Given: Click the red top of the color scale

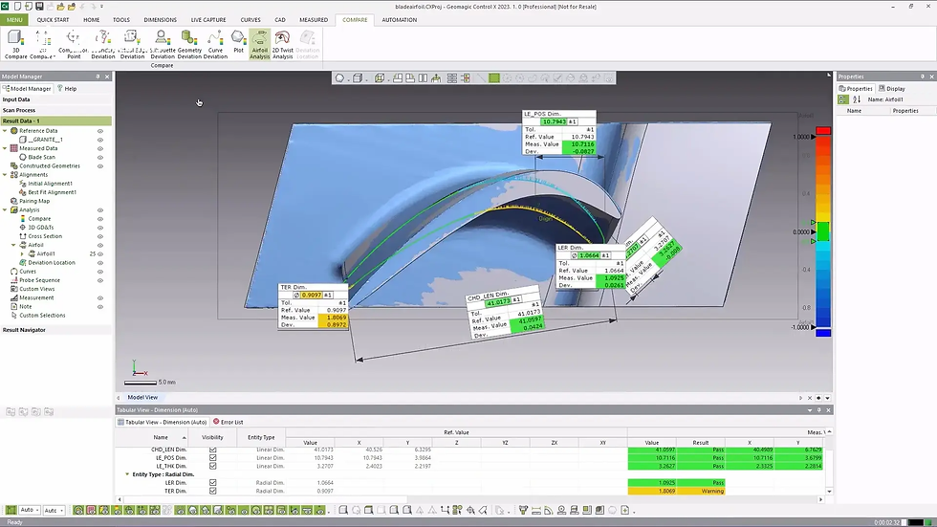Looking at the screenshot, I should (x=823, y=131).
